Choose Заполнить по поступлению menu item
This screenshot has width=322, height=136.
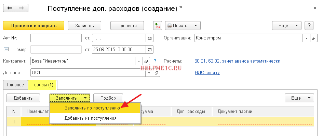coord(95,108)
